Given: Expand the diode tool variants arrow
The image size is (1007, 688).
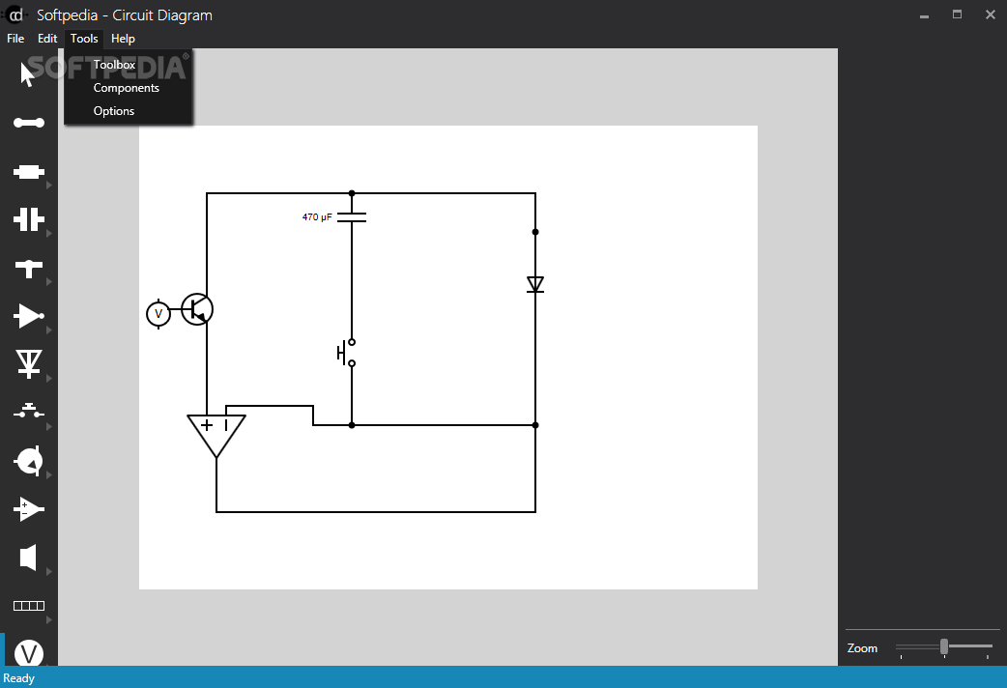Looking at the screenshot, I should coord(49,379).
